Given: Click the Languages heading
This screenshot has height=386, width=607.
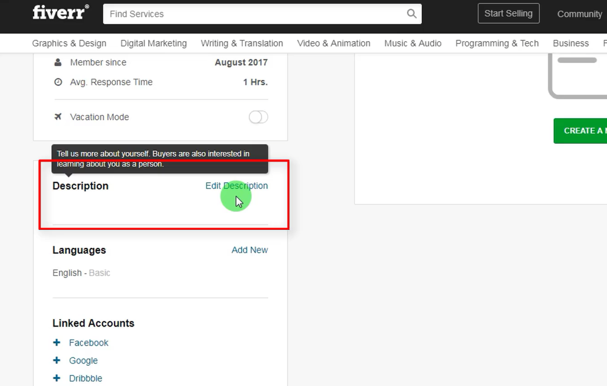Looking at the screenshot, I should coord(79,250).
